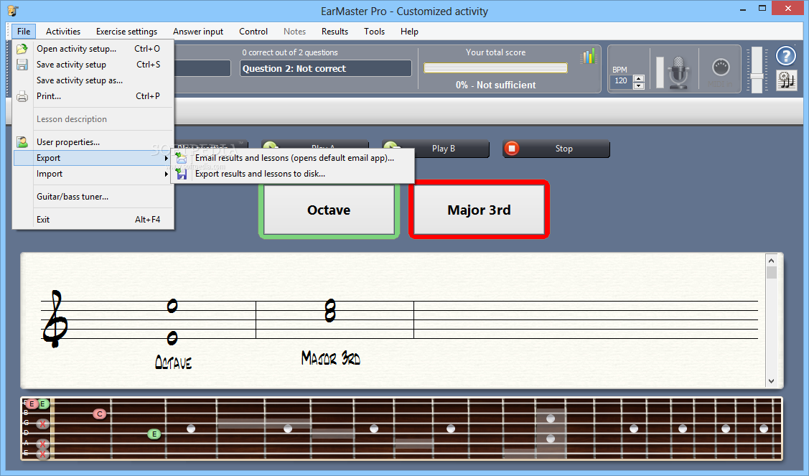Click the music notes settings icon
809x476 pixels.
[x=786, y=80]
